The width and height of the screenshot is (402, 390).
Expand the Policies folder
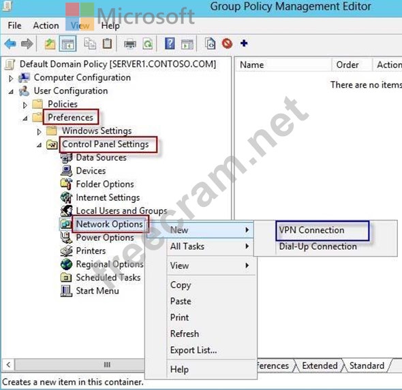(x=25, y=105)
